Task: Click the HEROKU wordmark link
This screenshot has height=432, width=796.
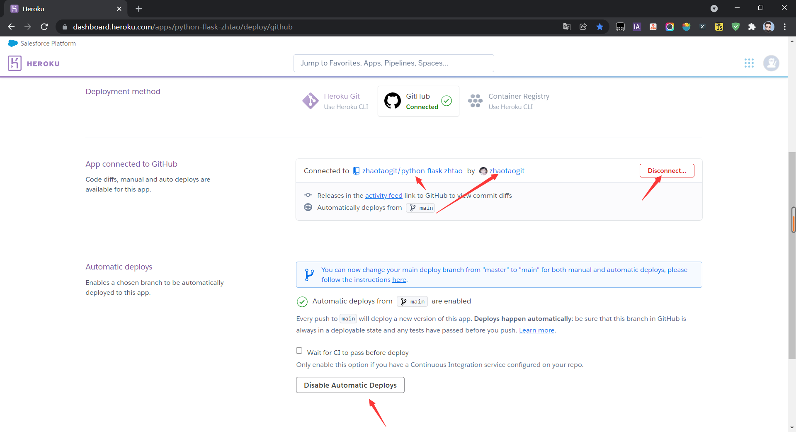Action: tap(43, 63)
